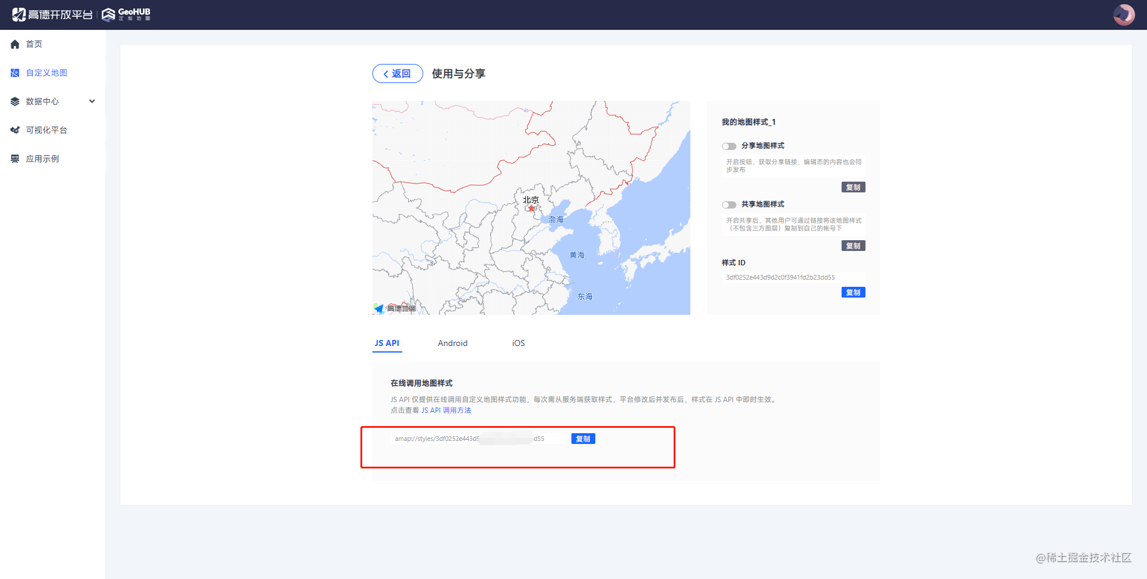
Task: Click the 样式 ID text field
Action: tap(793, 277)
